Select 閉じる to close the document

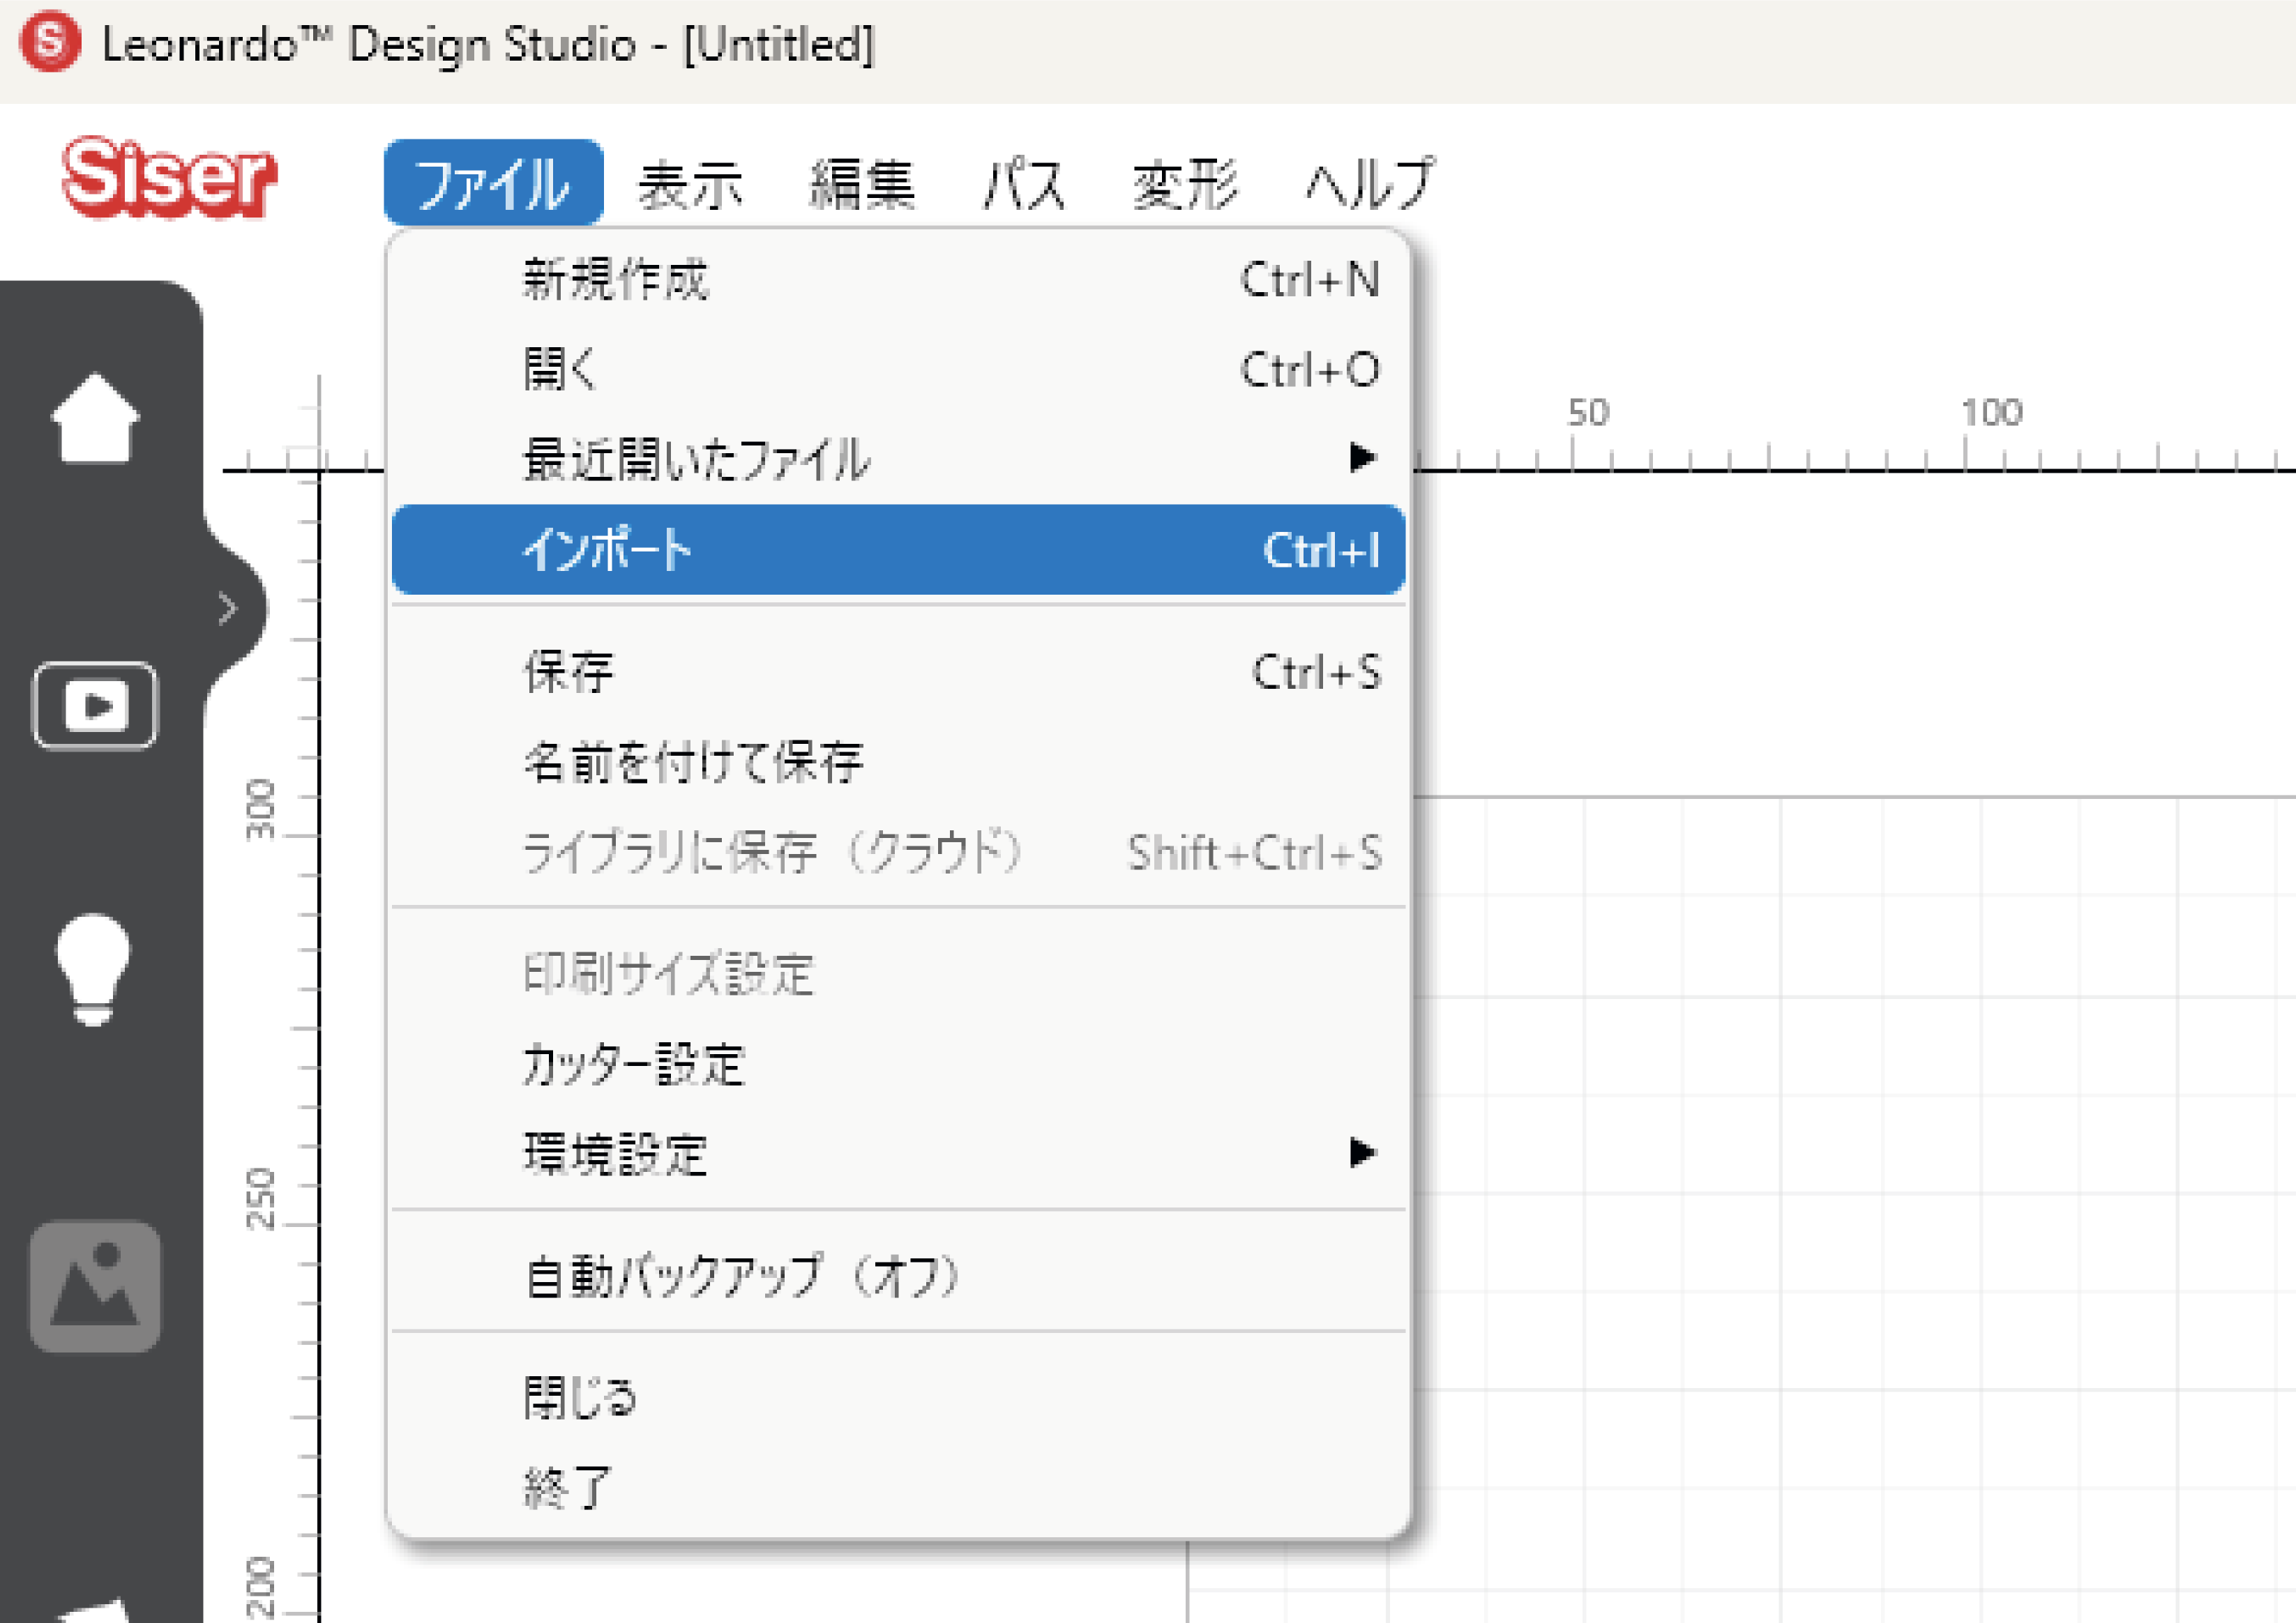coord(898,1397)
